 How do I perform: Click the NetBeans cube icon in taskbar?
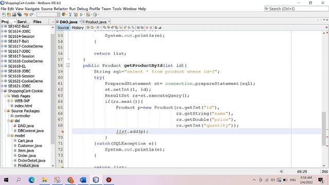click(96, 180)
